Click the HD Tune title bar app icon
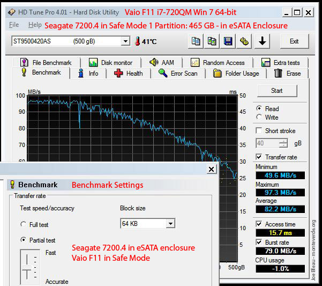The image size is (322, 286). point(12,12)
